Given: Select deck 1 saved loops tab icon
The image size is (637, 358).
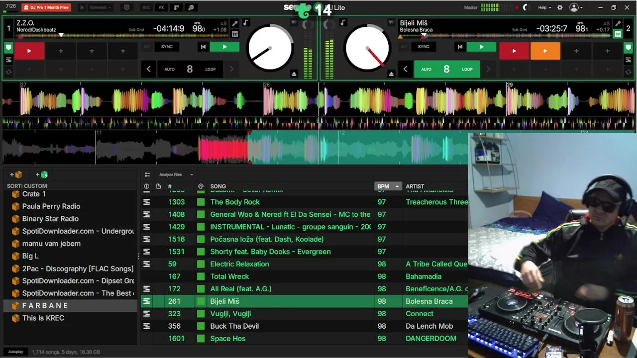Looking at the screenshot, I should tap(8, 72).
